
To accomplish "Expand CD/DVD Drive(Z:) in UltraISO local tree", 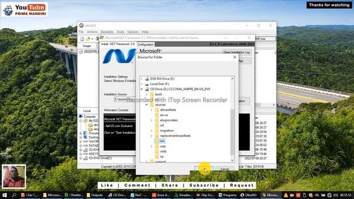I will coord(81,158).
